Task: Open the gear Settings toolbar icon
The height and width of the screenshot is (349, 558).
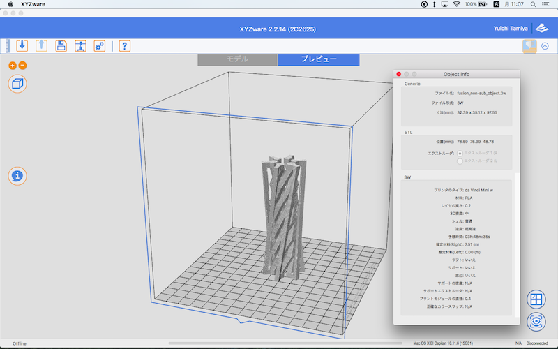Action: coord(100,46)
